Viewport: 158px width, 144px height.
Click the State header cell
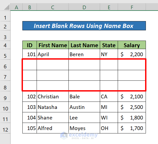tap(109, 45)
